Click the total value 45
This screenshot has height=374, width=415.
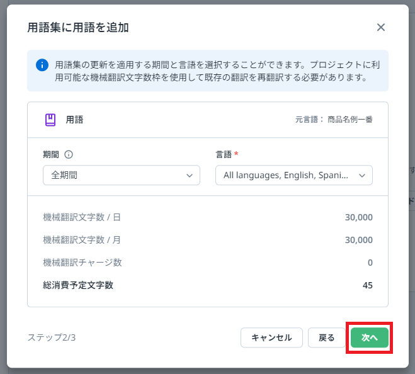(x=368, y=285)
